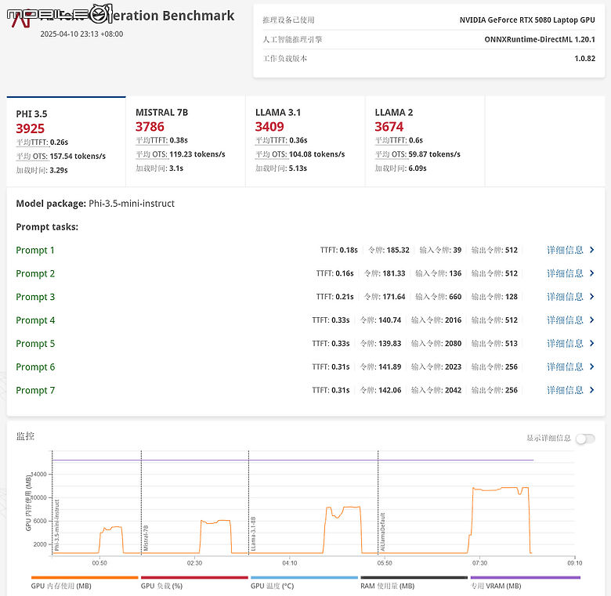This screenshot has height=596, width=611.
Task: Click LLAMA 2 score 3674
Action: coord(389,127)
